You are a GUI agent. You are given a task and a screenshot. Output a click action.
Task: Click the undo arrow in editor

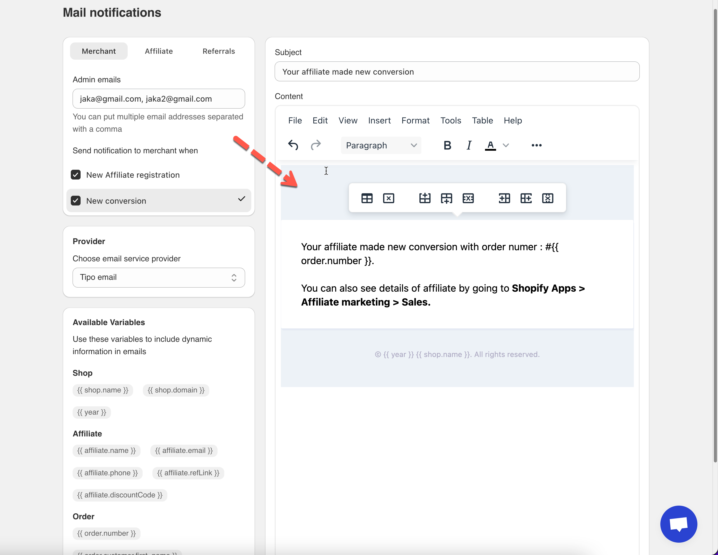pyautogui.click(x=293, y=145)
